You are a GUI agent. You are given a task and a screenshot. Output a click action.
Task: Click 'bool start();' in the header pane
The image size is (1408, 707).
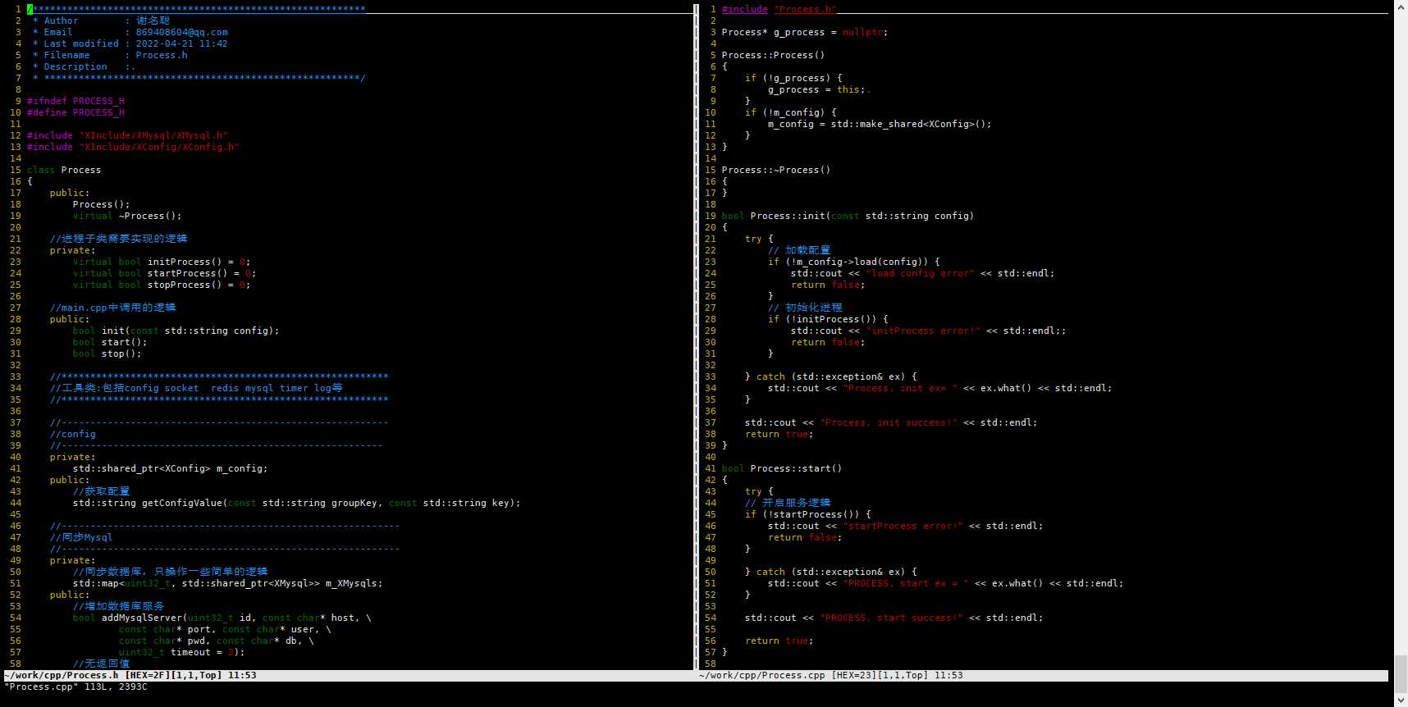tap(110, 343)
